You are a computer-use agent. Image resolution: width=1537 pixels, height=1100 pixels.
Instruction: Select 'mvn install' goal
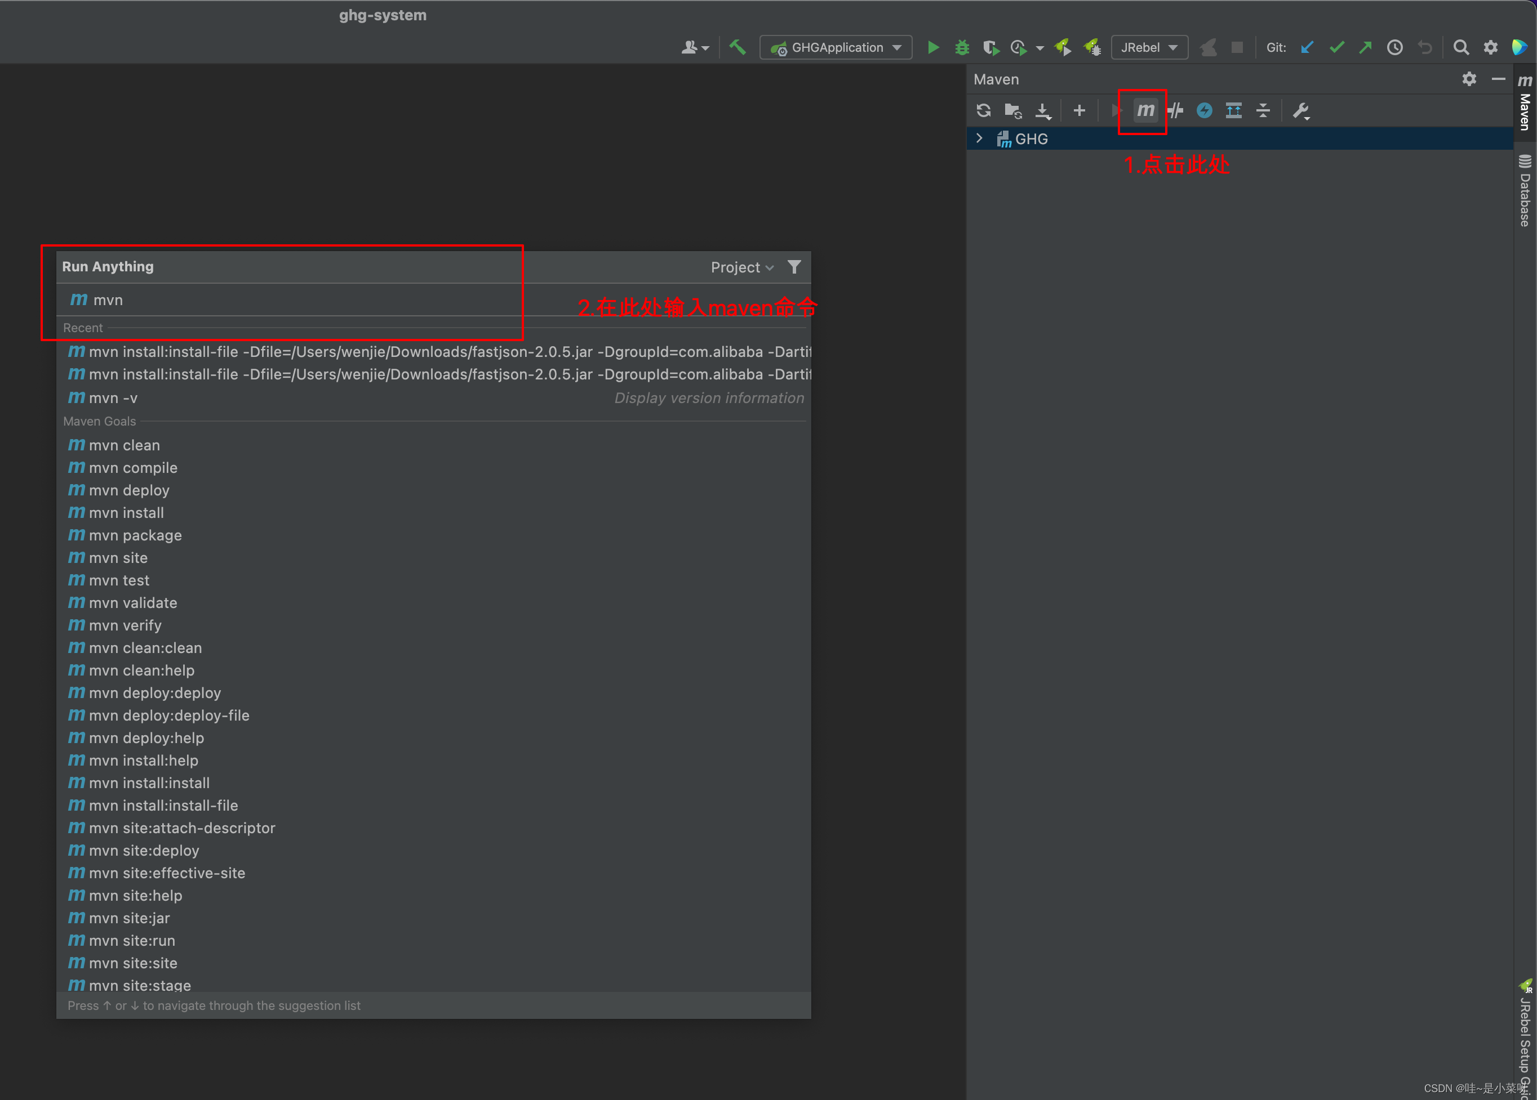434,513
